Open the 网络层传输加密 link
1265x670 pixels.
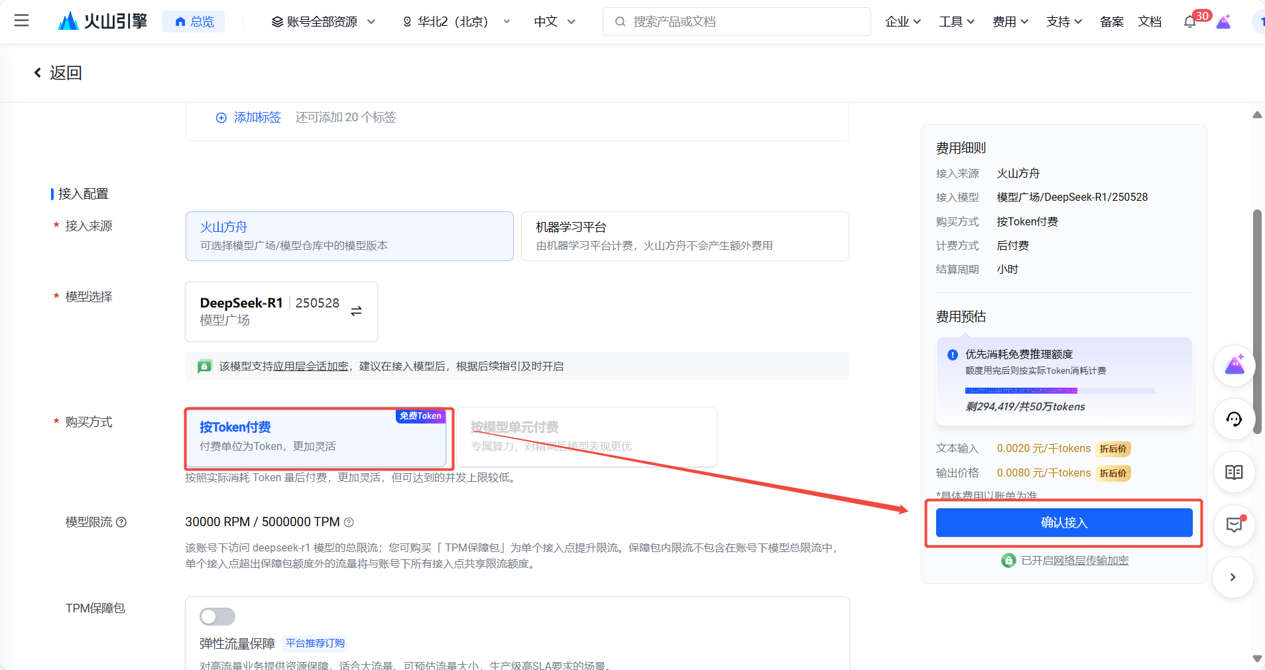click(x=1091, y=561)
